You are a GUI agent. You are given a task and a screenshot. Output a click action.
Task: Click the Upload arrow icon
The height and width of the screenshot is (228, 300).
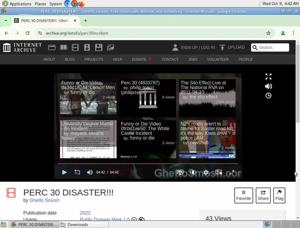[222, 47]
